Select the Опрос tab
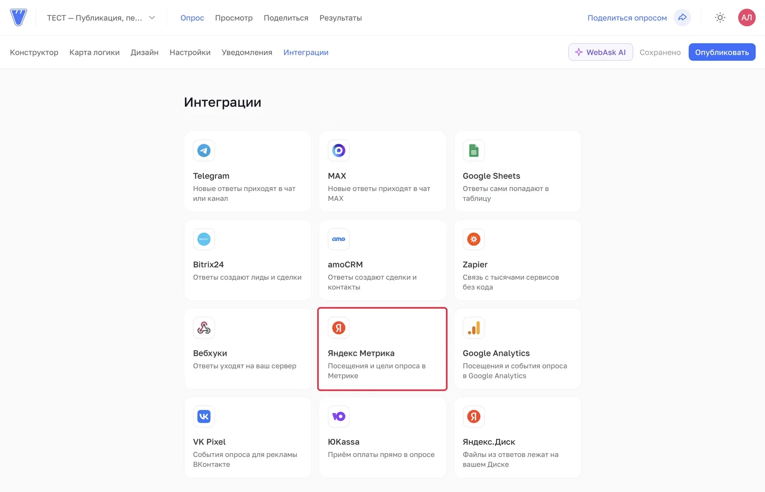 point(192,18)
